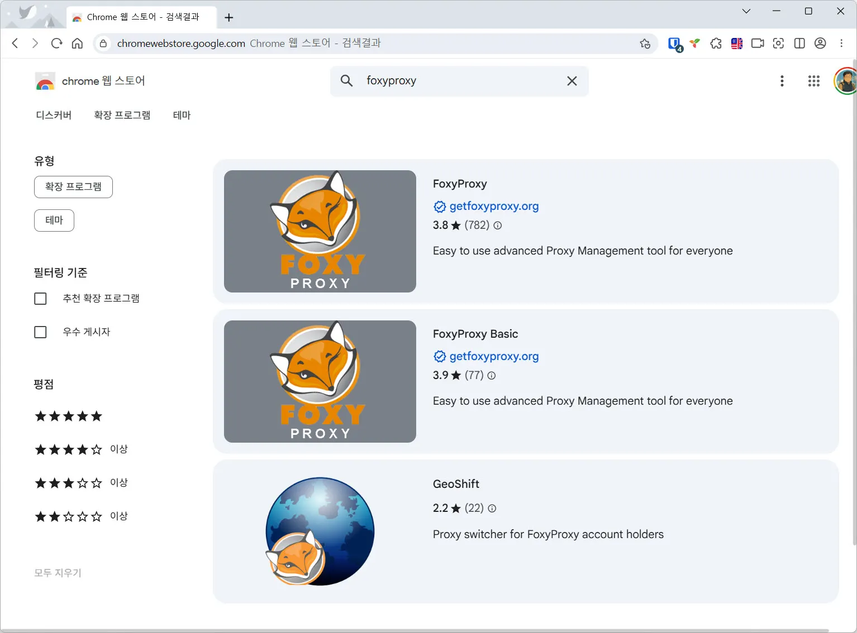
Task: Open the Google apps grid menu
Action: coord(813,81)
